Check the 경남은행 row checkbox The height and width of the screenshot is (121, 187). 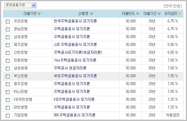(x=8, y=29)
